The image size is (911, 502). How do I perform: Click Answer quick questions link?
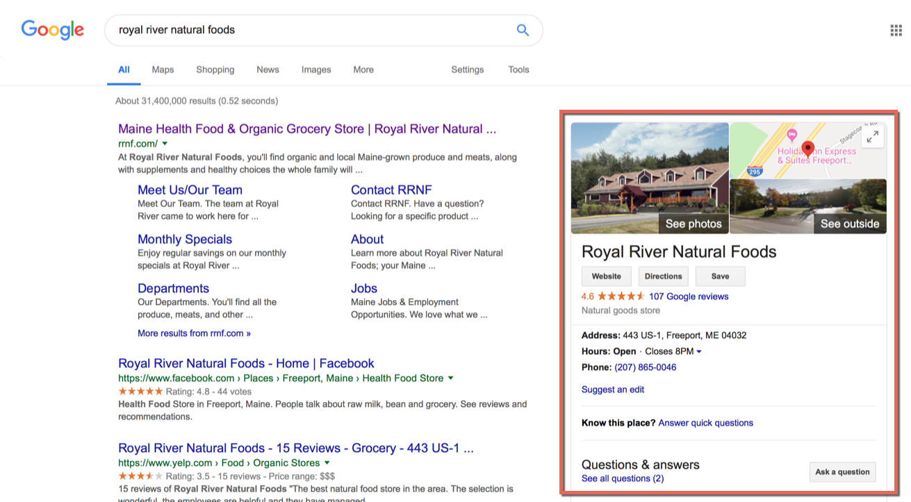point(705,423)
